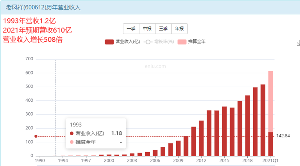Click the 2019 revenue bar
This screenshot has height=166, width=300.
(255, 122)
